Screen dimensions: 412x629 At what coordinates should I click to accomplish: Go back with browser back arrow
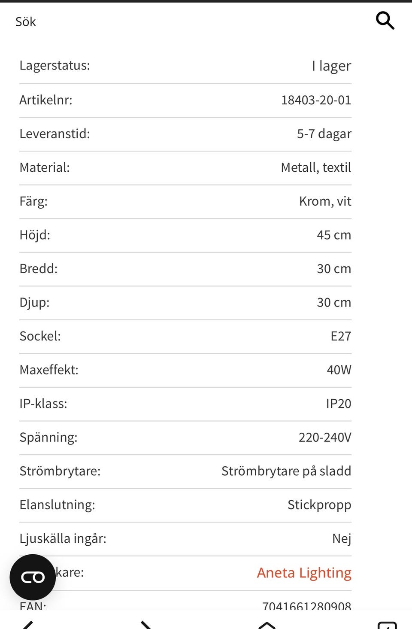[x=28, y=625]
